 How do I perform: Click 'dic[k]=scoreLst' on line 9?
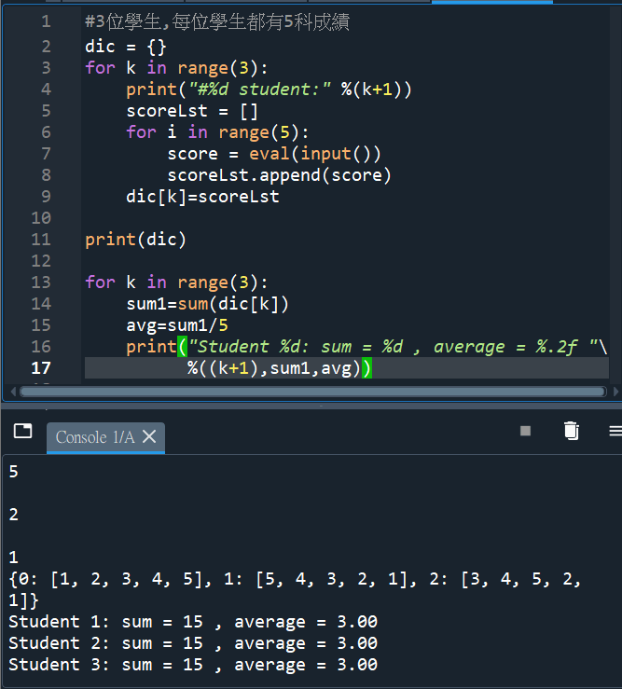202,197
